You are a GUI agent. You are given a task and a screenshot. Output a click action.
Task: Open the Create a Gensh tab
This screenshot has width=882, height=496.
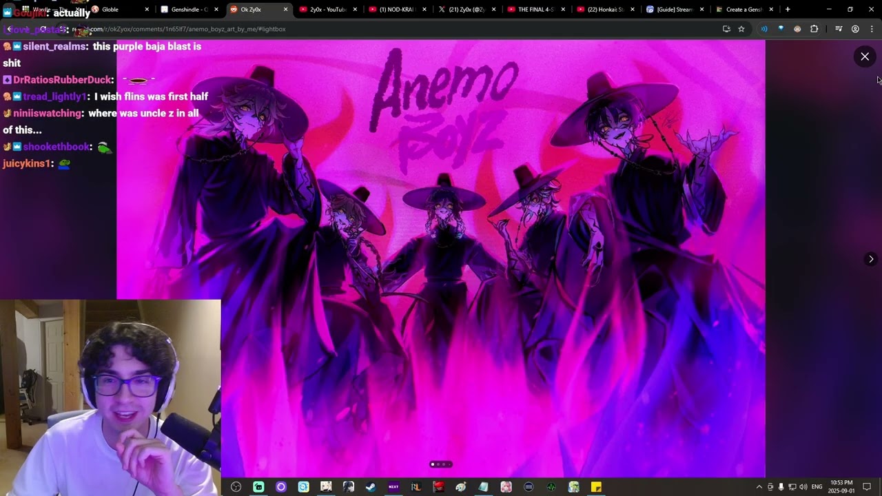click(x=745, y=10)
